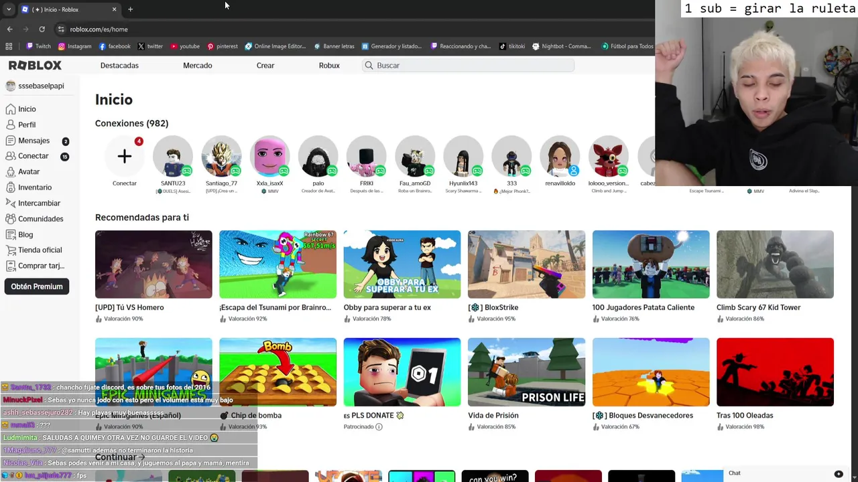Image resolution: width=858 pixels, height=482 pixels.
Task: Open Climb Scary 67 Kid Tower
Action: coord(775,264)
